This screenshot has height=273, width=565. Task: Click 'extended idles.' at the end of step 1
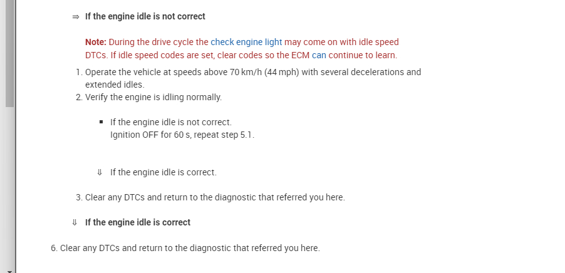point(115,84)
